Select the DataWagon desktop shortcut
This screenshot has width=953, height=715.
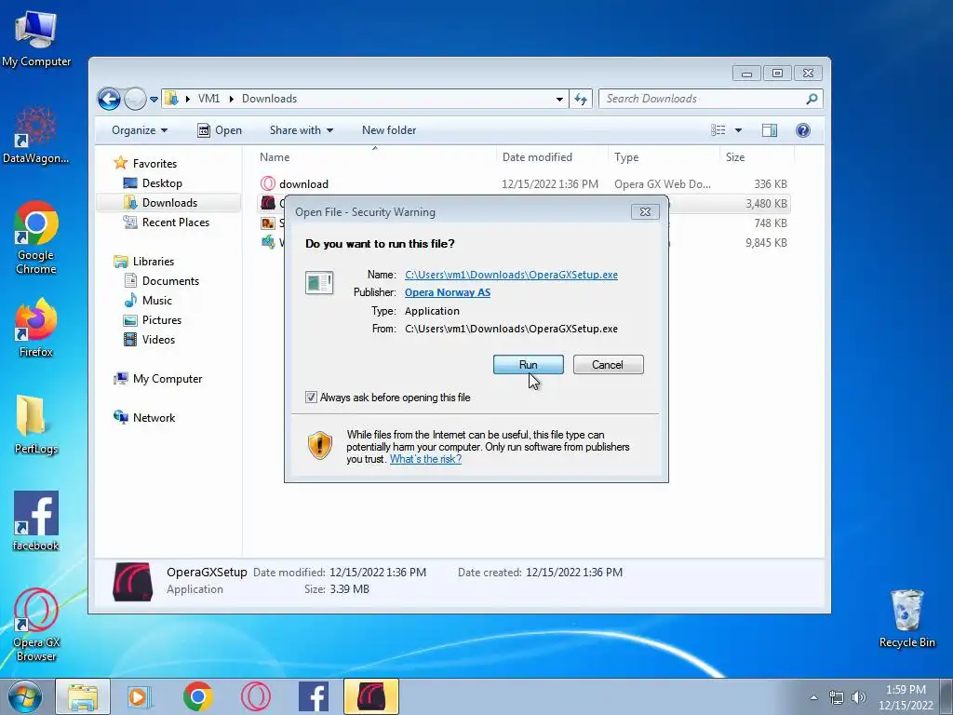click(x=36, y=135)
